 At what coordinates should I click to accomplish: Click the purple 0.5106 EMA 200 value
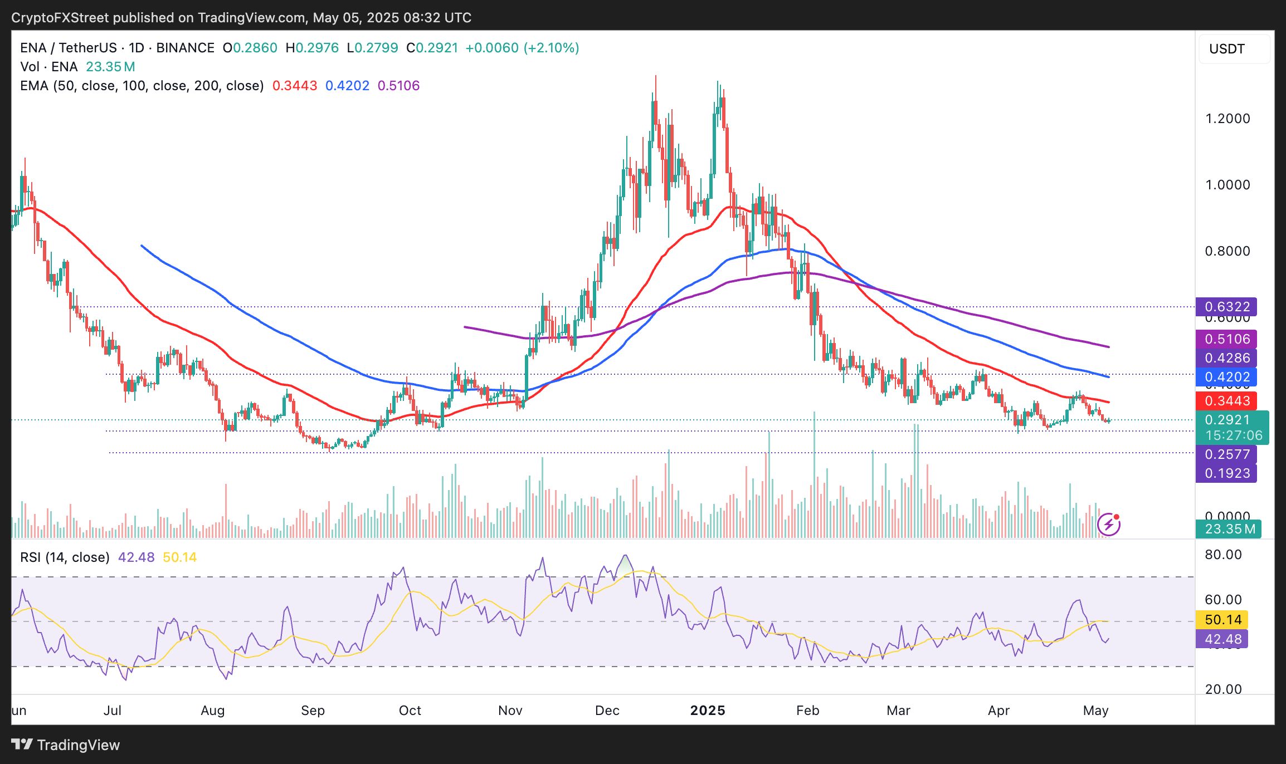tap(398, 86)
